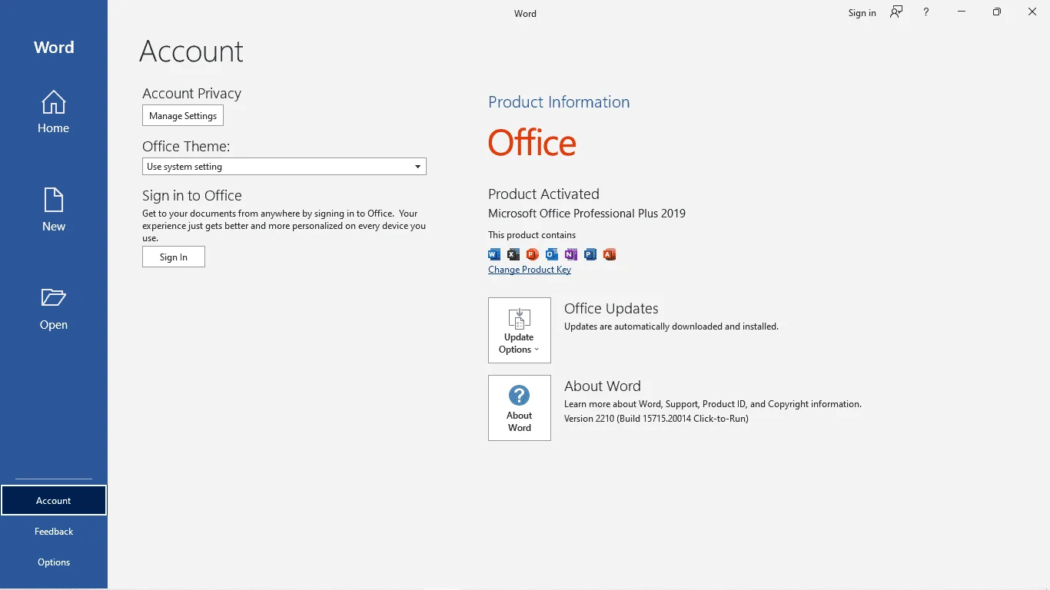
Task: Select Feedback in the left sidebar
Action: click(54, 532)
